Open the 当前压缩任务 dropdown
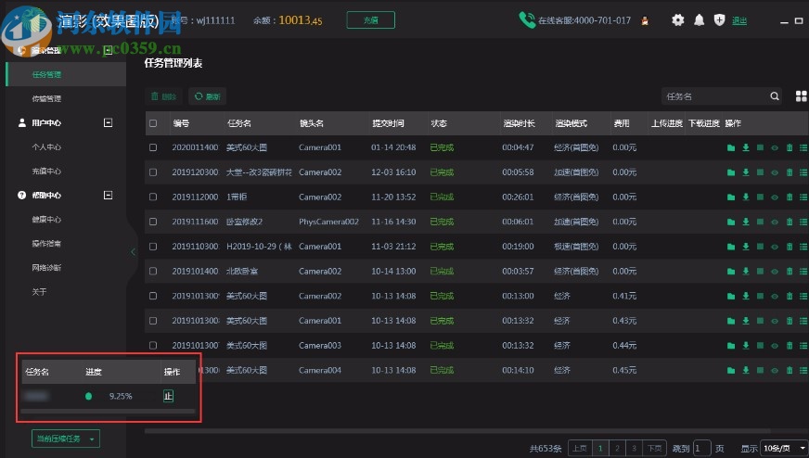 [x=66, y=439]
